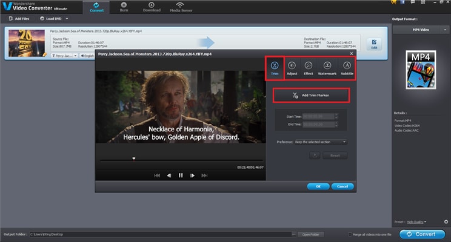Click the Output Folder path field

(x=160, y=234)
